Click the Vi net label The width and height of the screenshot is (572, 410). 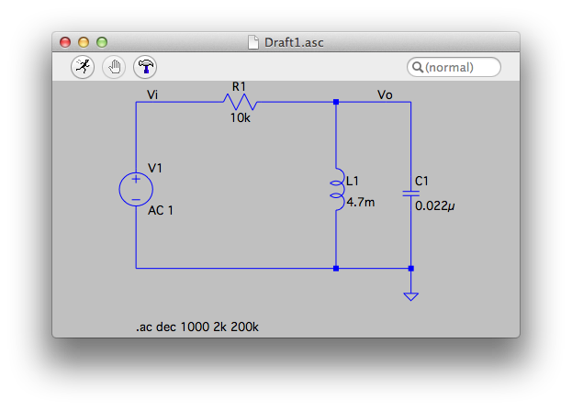pyautogui.click(x=152, y=94)
